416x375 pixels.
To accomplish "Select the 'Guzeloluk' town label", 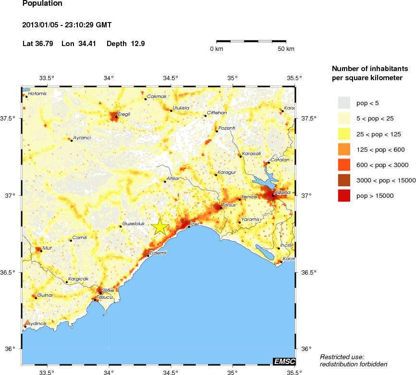I will [134, 224].
